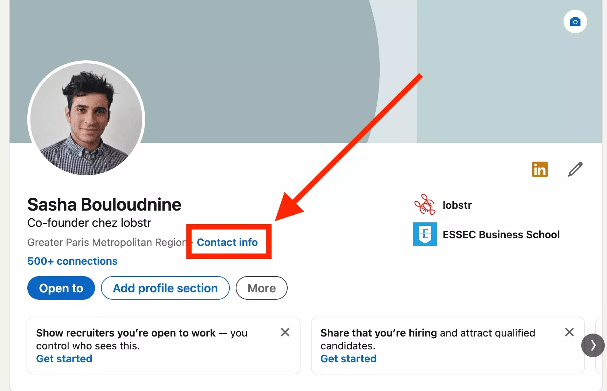607x391 pixels.
Task: Get started with open to work
Action: [x=64, y=359]
